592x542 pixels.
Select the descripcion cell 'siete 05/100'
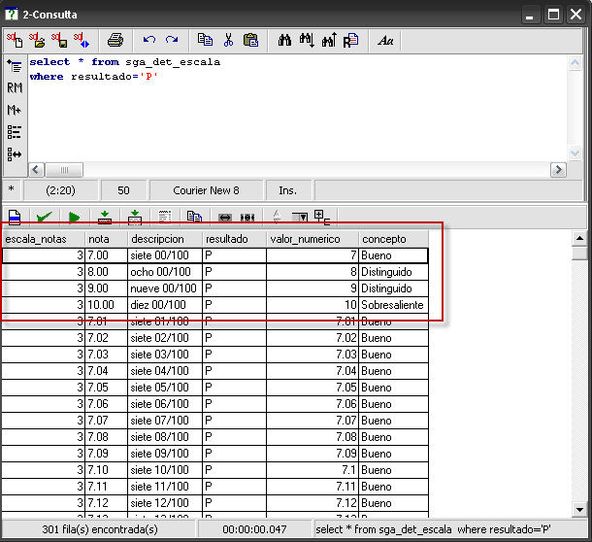165,388
